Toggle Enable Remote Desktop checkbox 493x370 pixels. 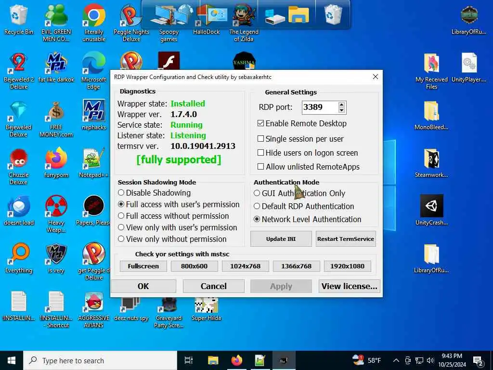click(x=260, y=123)
